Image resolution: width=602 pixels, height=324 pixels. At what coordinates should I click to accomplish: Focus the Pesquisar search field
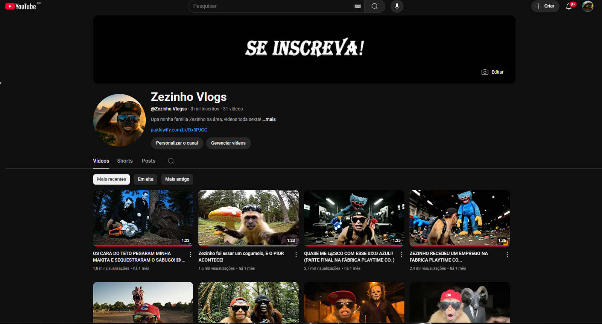(x=276, y=6)
